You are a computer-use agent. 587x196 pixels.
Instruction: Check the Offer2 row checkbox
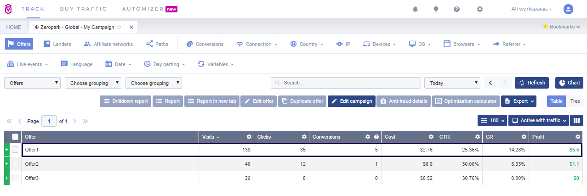[x=15, y=164]
